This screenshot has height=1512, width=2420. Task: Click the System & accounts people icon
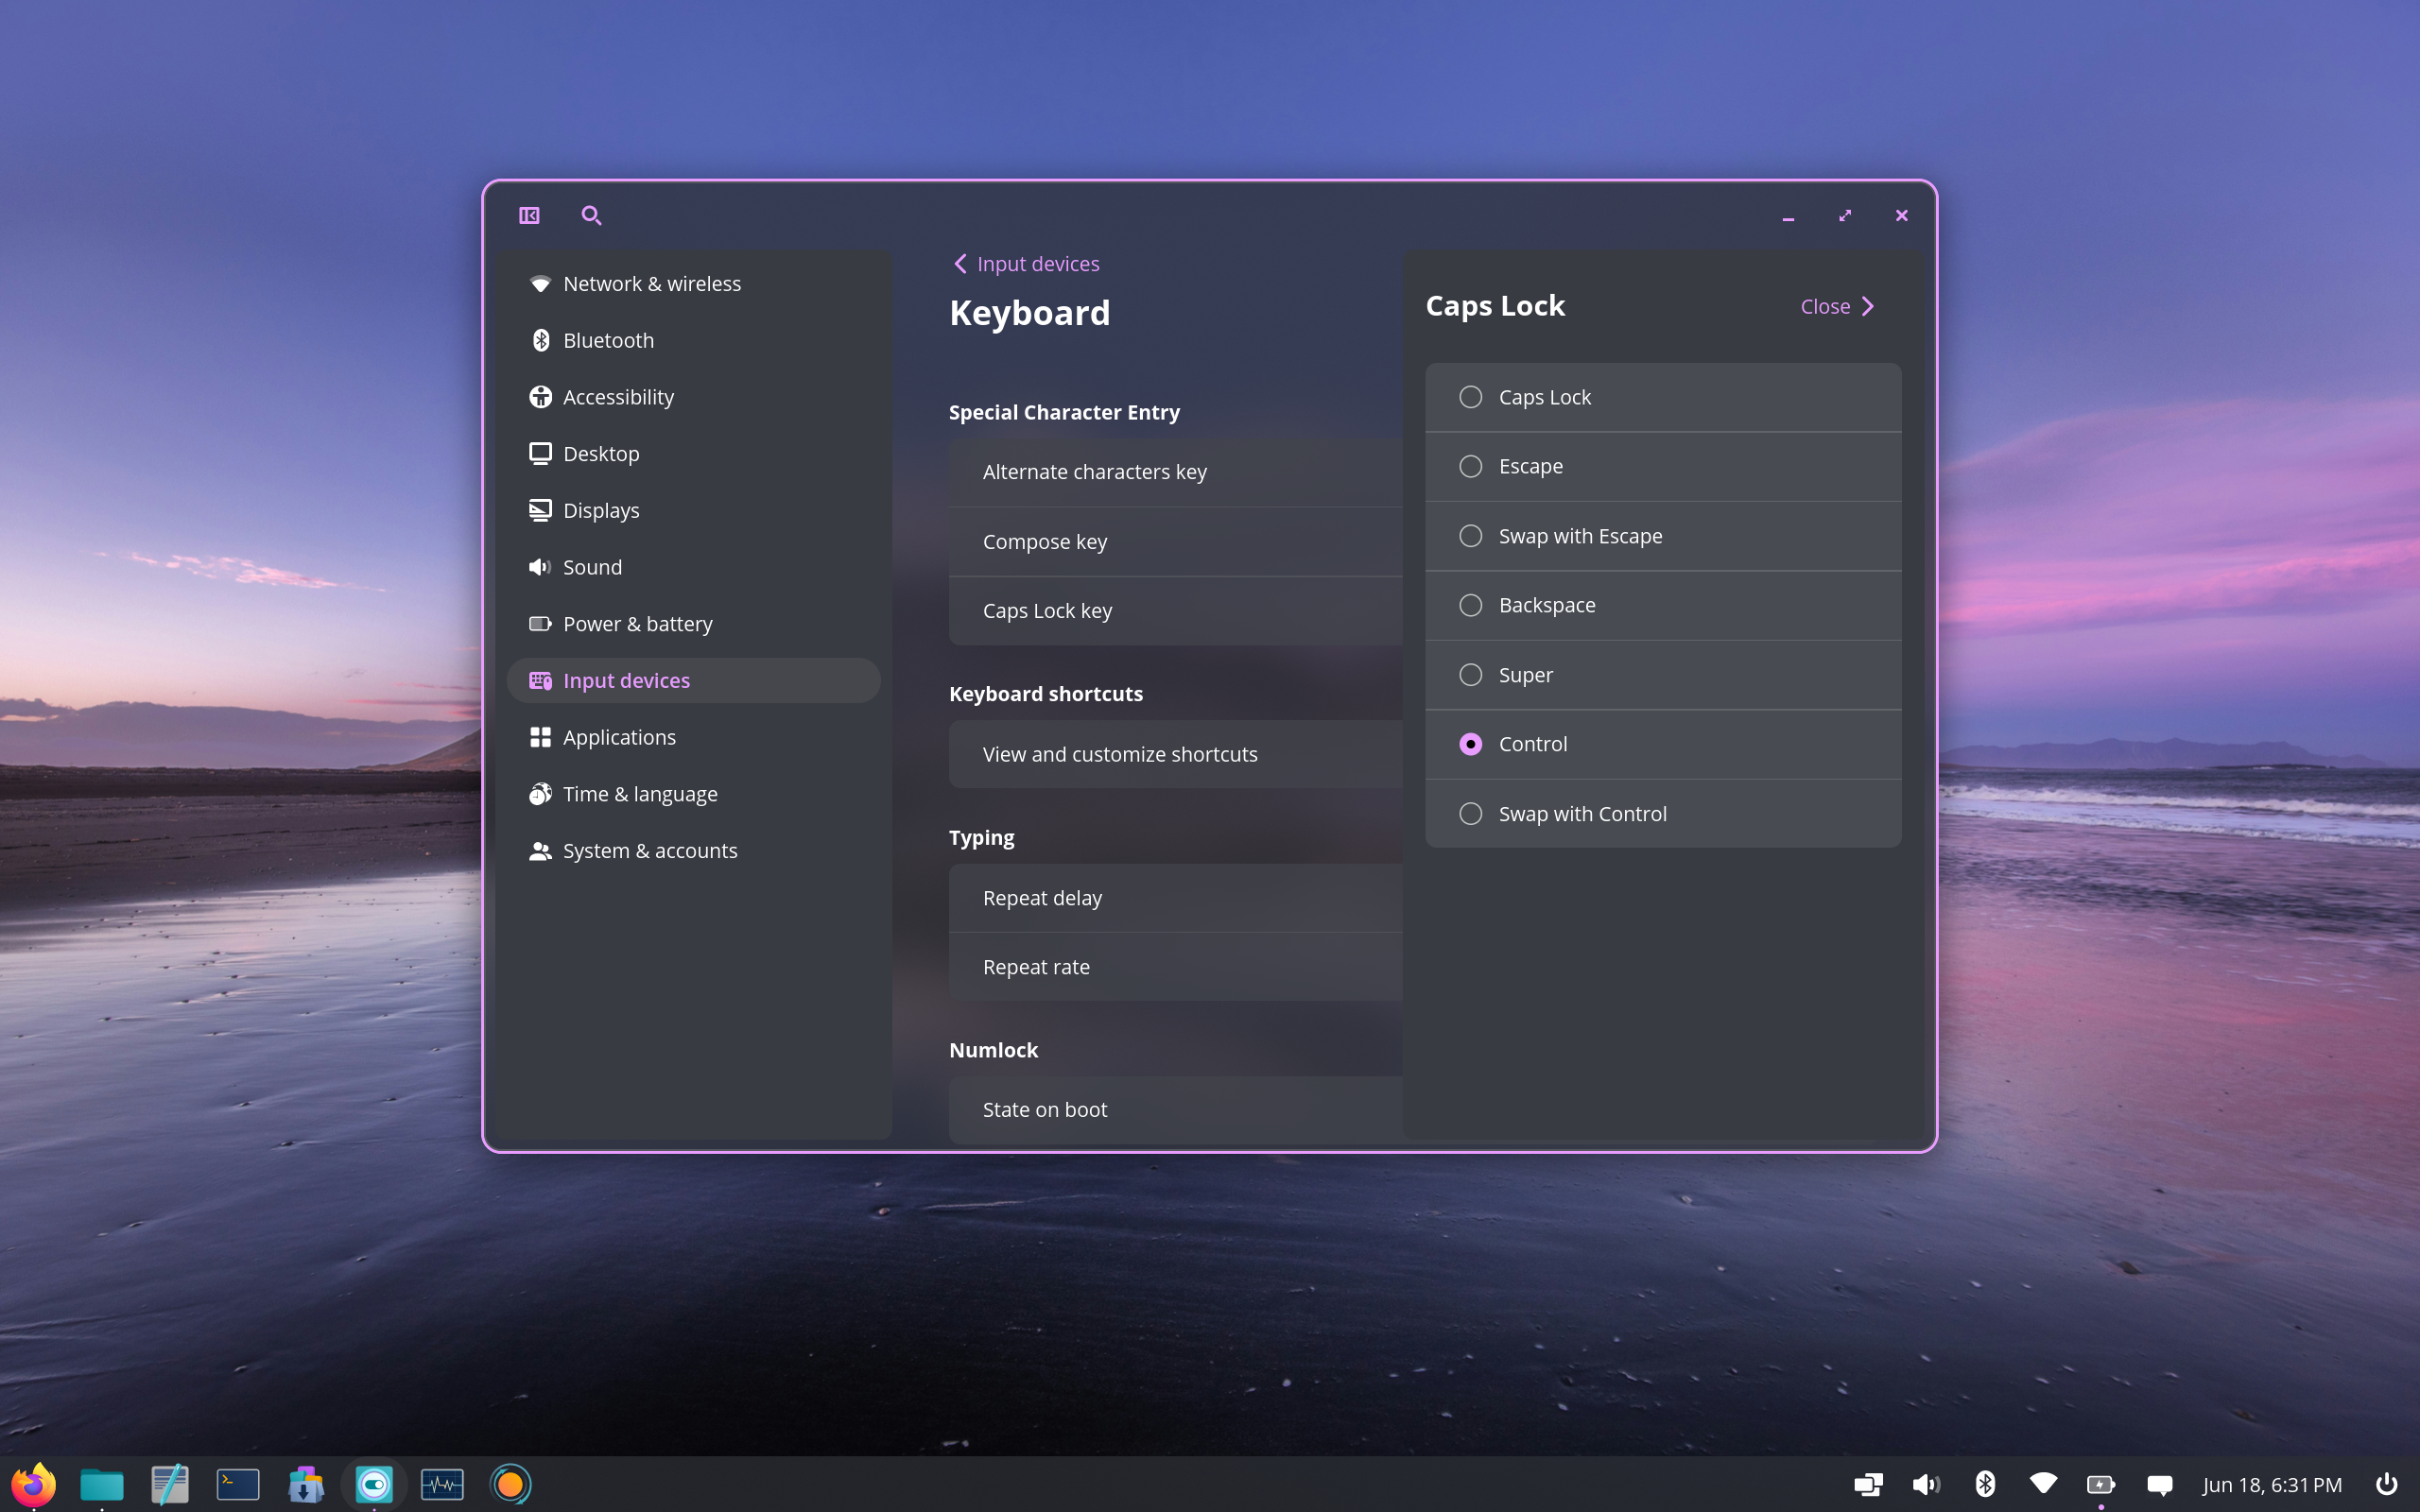[540, 851]
